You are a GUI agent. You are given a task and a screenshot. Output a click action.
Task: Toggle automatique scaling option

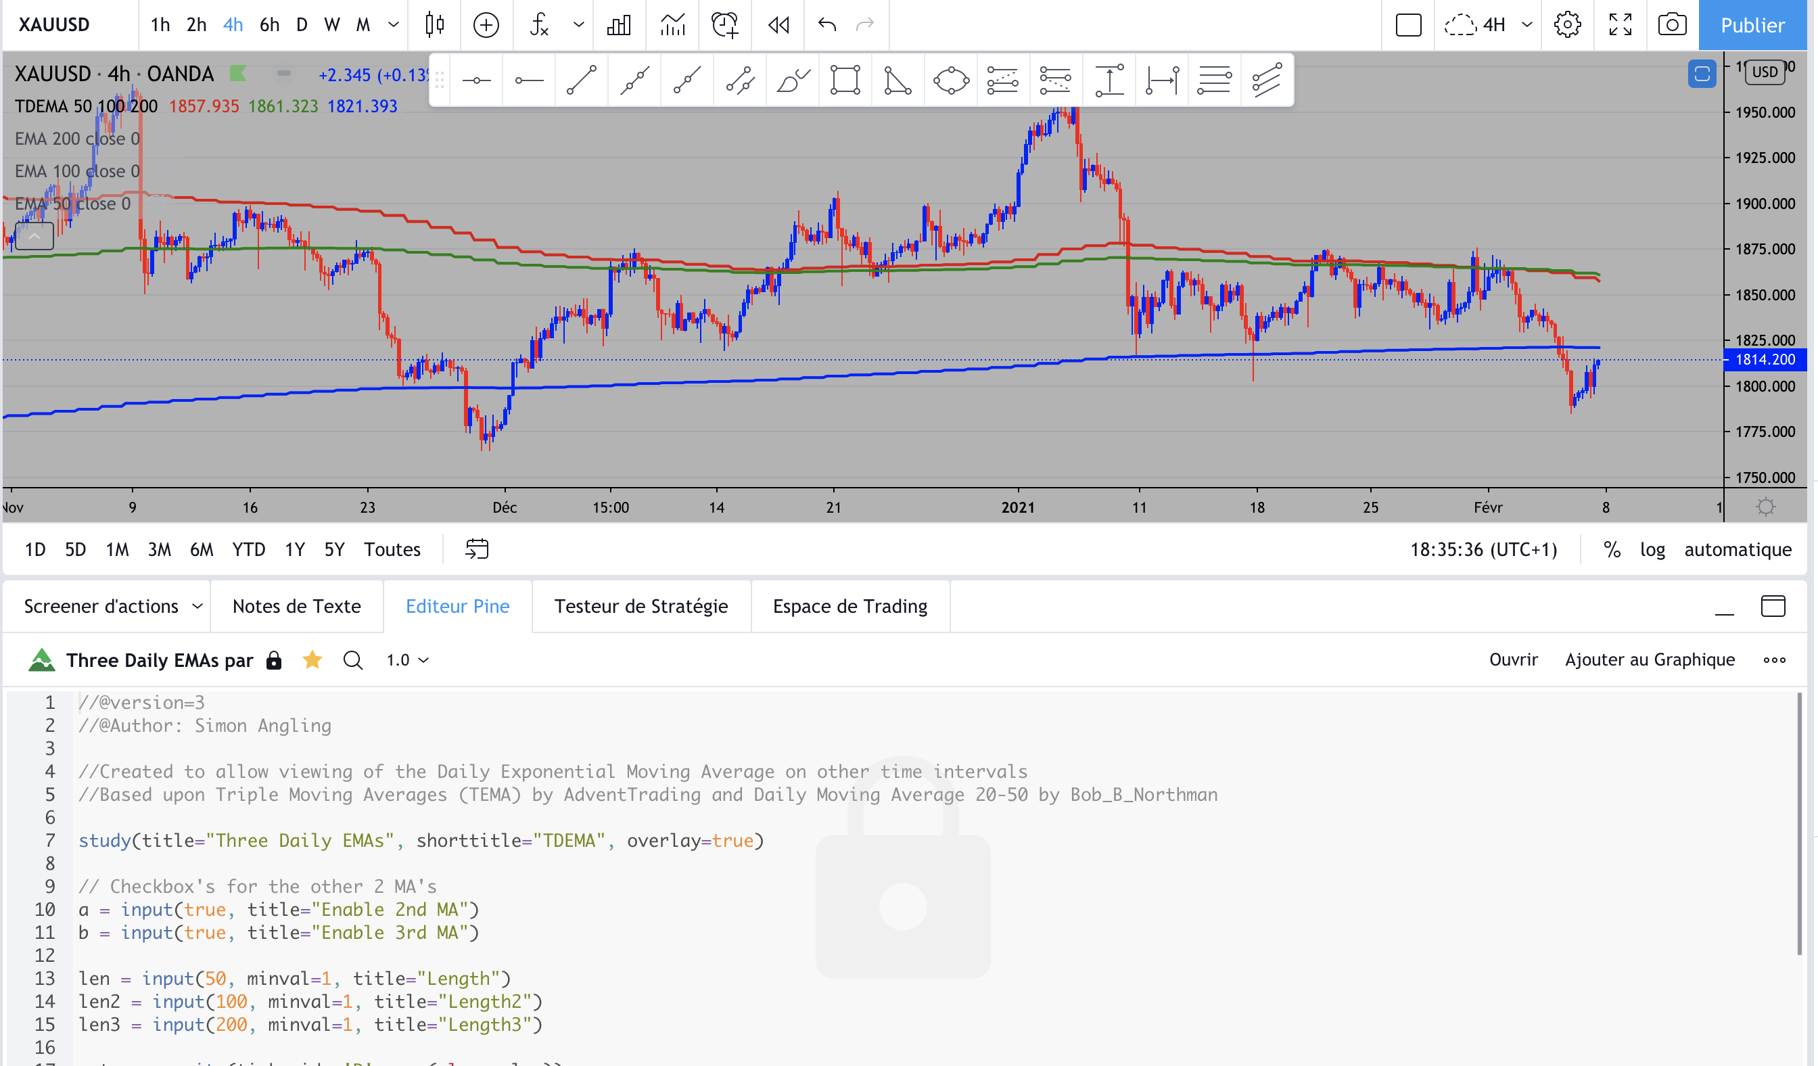(x=1738, y=550)
